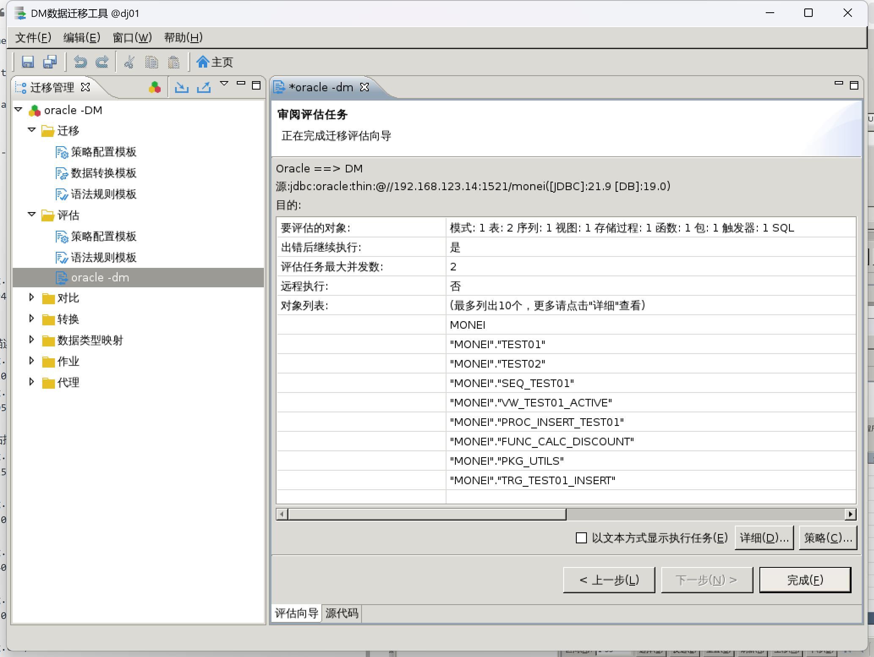Click the export icon in migration panel

pos(204,87)
